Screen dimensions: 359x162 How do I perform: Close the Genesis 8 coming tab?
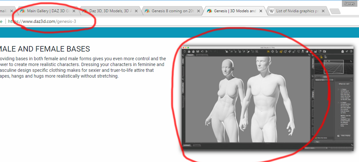click(x=199, y=11)
